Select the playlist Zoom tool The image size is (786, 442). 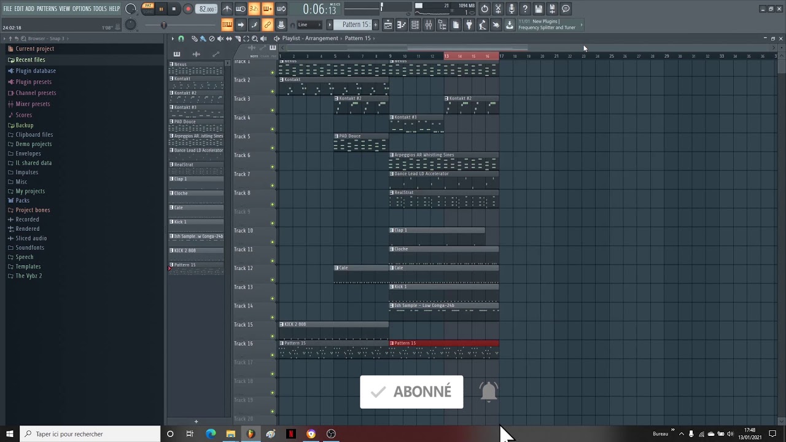click(255, 39)
